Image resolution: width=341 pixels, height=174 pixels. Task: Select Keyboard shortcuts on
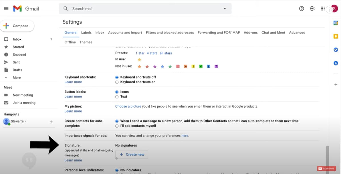click(117, 82)
